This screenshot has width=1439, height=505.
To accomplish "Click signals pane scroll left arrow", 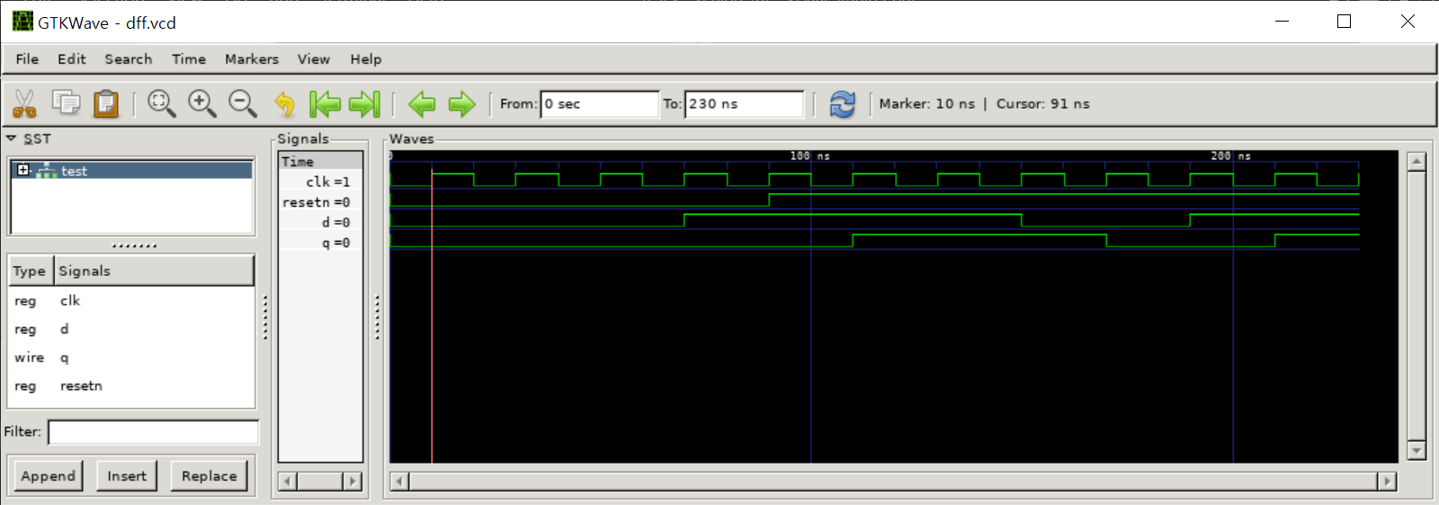I will point(288,482).
